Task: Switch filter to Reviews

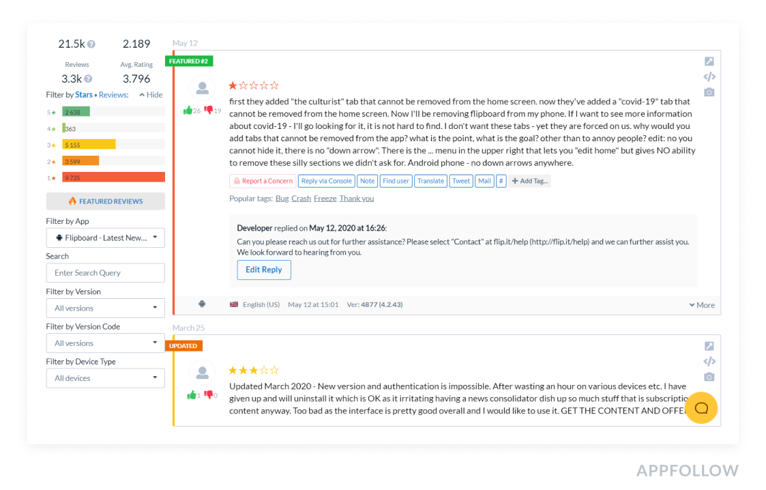Action: coord(113,95)
